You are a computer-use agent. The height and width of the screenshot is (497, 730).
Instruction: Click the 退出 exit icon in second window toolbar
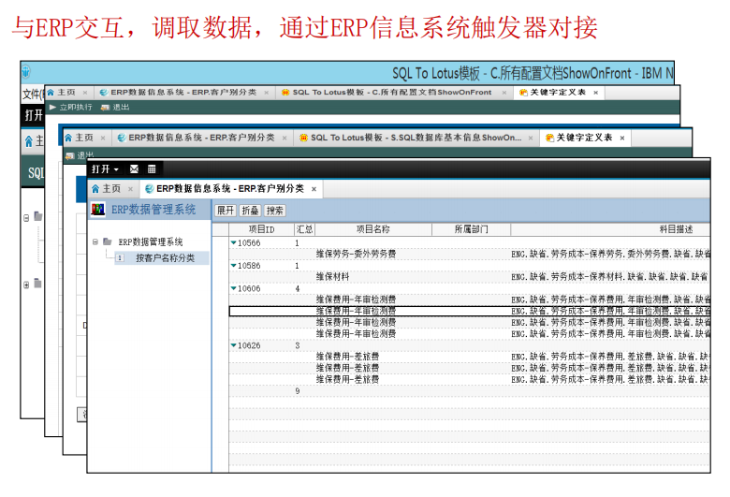pos(105,107)
